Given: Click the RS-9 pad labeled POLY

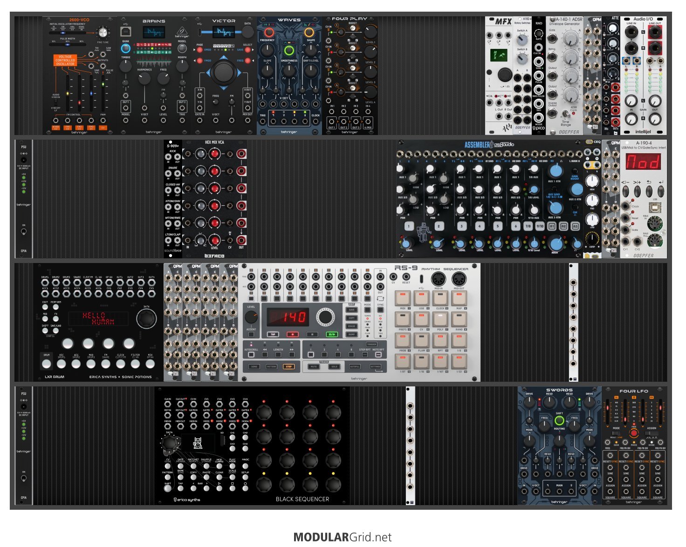Looking at the screenshot, I should point(439,319).
